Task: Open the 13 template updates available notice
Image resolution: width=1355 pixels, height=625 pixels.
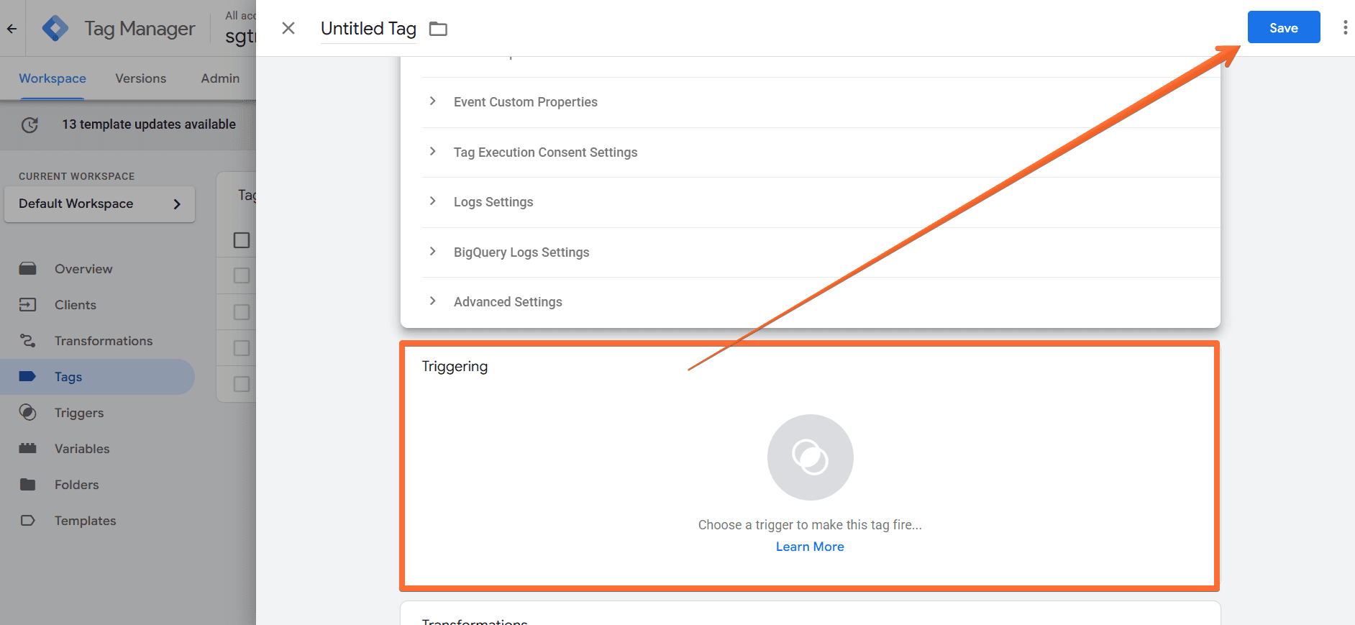Action: click(x=149, y=124)
